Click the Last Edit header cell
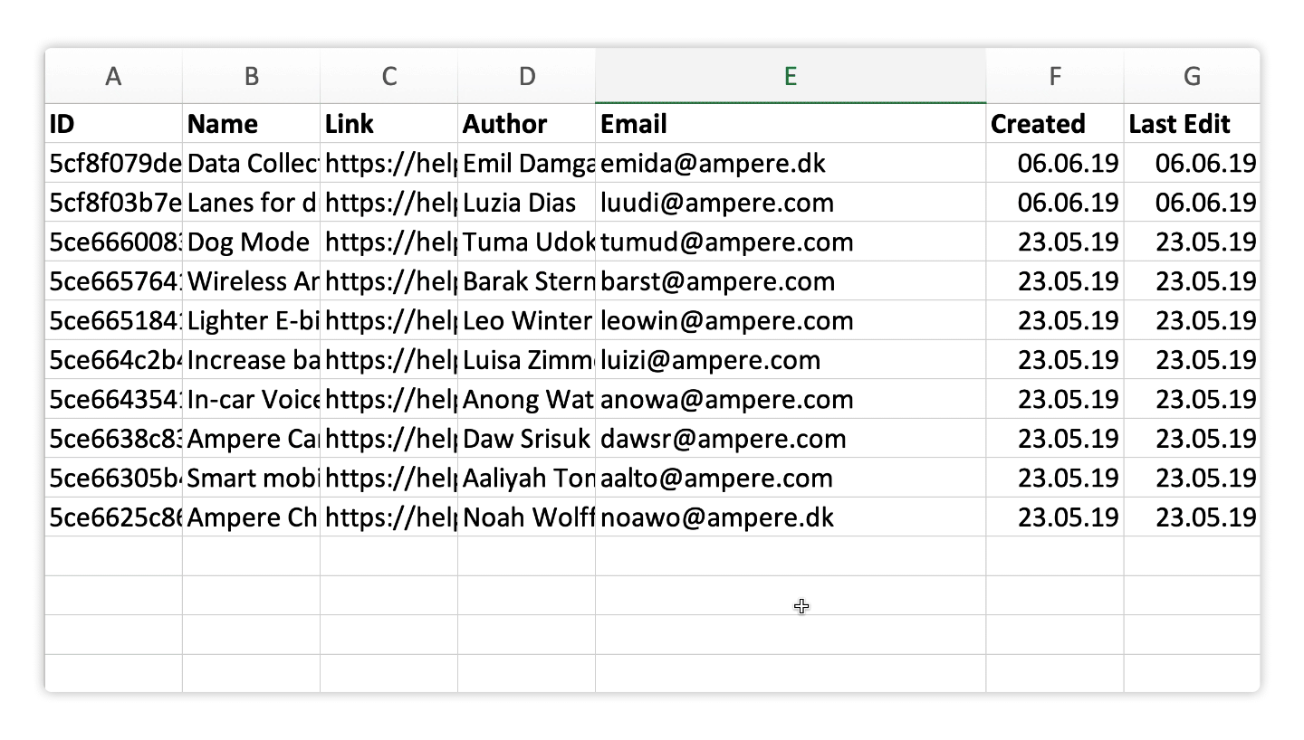The image size is (1304, 740). 1192,124
